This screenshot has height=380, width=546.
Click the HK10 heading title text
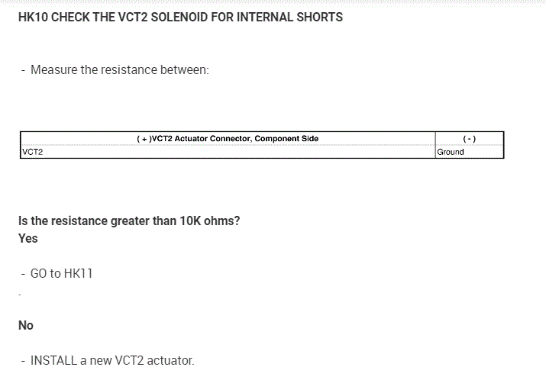[180, 17]
